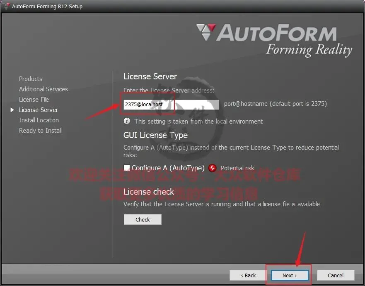Viewport: 365px width, 286px height.
Task: Click the AutoForm icon in title bar
Action: pyautogui.click(x=7, y=6)
